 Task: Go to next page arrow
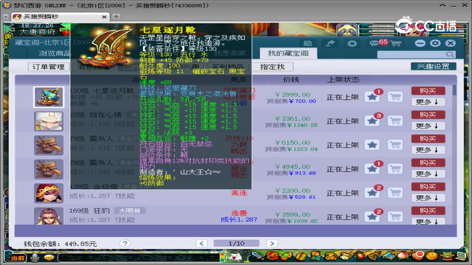272,243
